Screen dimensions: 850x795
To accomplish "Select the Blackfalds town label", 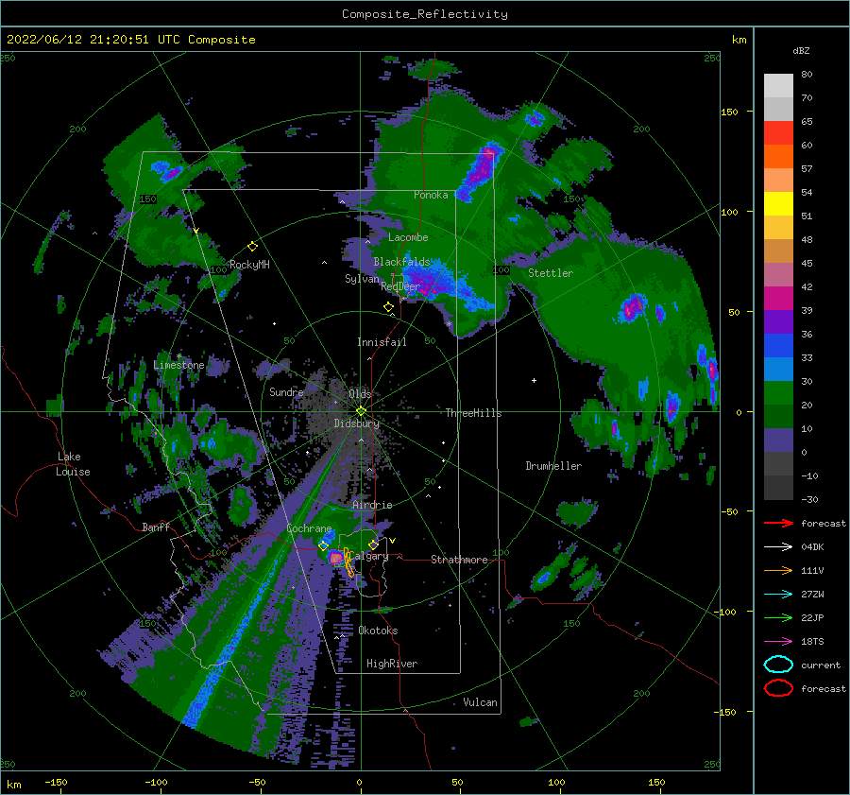I will (x=401, y=262).
